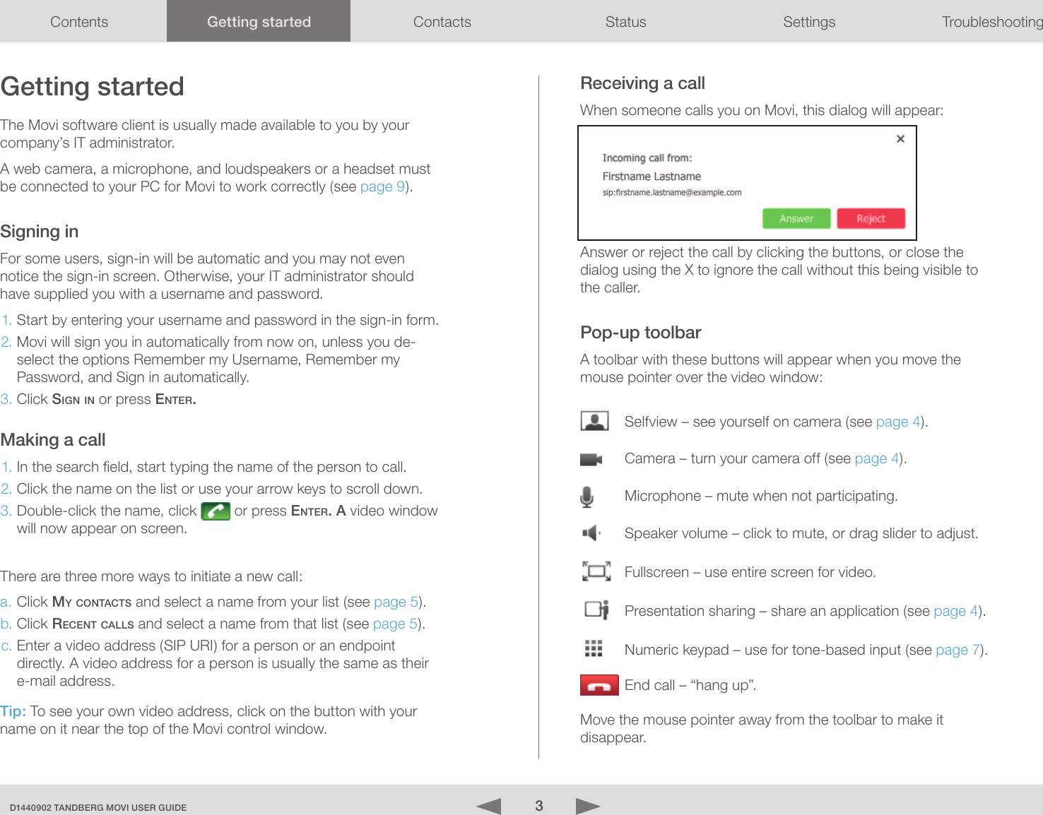Open page 5 link for Recent Calls
Image resolution: width=1043 pixels, height=815 pixels.
pos(396,624)
